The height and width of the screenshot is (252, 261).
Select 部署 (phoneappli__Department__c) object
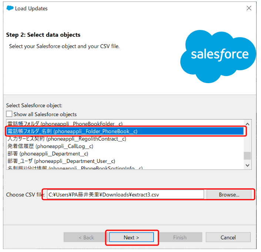coord(125,154)
